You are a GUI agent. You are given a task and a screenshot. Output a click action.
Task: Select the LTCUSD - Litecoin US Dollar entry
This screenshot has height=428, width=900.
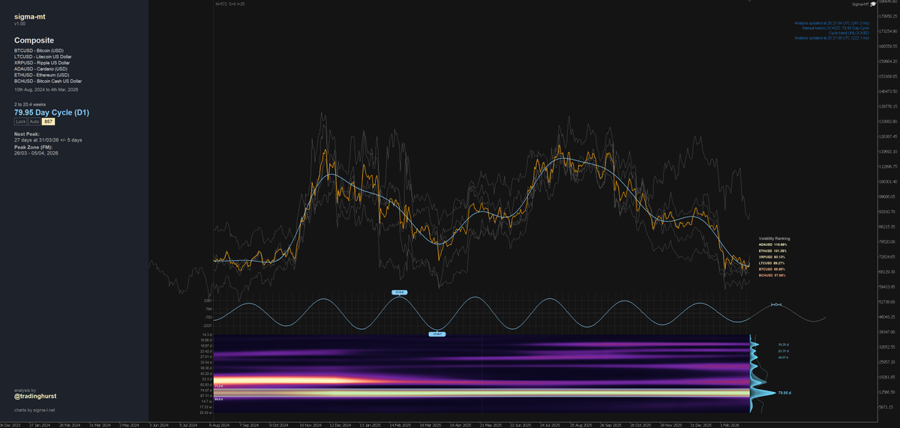[43, 56]
